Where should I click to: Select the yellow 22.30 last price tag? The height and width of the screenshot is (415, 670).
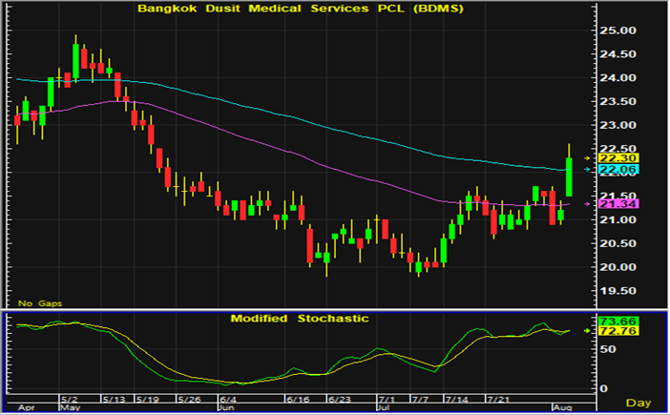(609, 157)
